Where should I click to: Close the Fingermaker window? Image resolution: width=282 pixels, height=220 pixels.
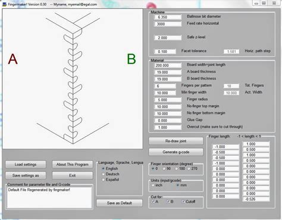point(274,3)
